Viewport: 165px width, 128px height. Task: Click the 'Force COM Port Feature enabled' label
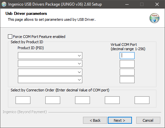39,37
